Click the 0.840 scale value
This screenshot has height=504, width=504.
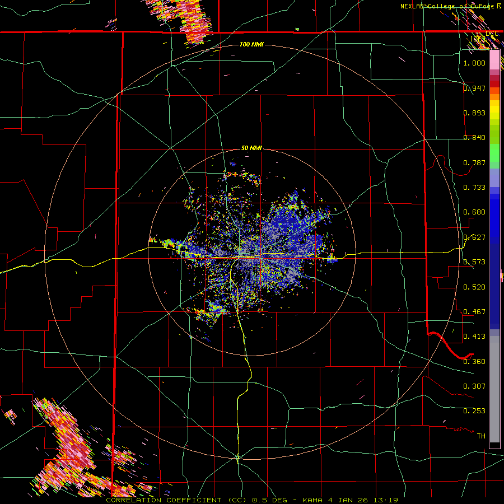[474, 138]
